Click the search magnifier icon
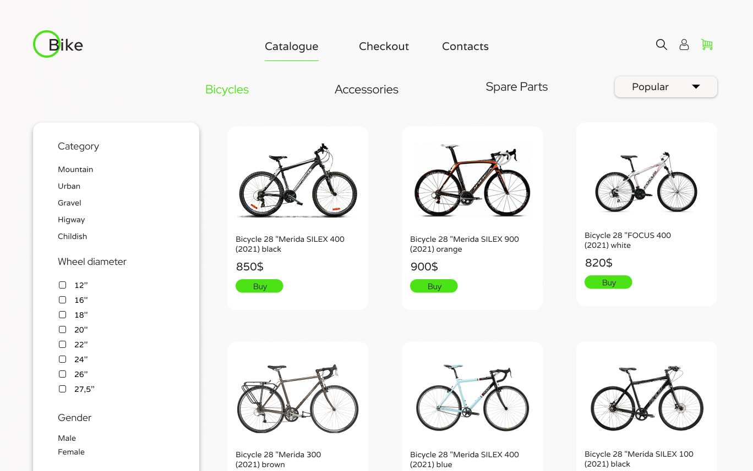This screenshot has height=471, width=753. (662, 45)
